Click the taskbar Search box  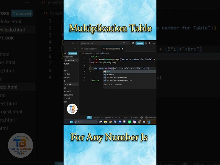(x=86, y=122)
